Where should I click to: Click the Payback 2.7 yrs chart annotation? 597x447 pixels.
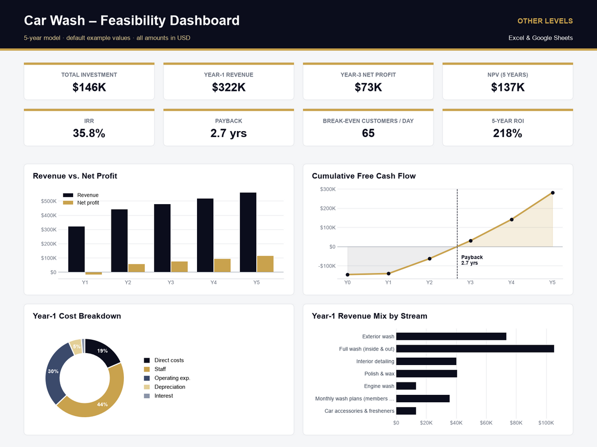[x=472, y=260]
